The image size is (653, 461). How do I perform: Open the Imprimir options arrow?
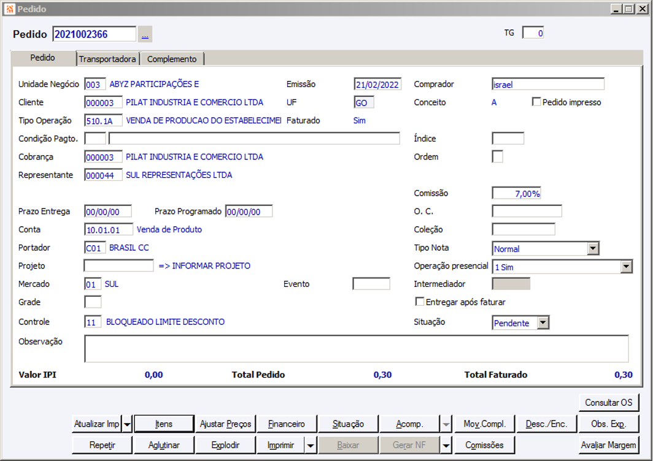[x=311, y=445]
